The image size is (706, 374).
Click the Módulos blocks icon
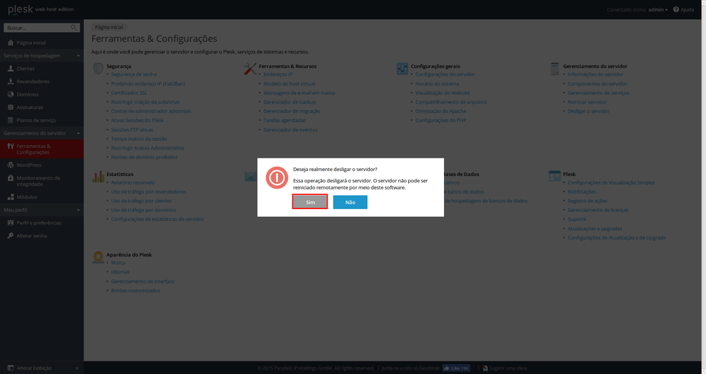(x=10, y=197)
